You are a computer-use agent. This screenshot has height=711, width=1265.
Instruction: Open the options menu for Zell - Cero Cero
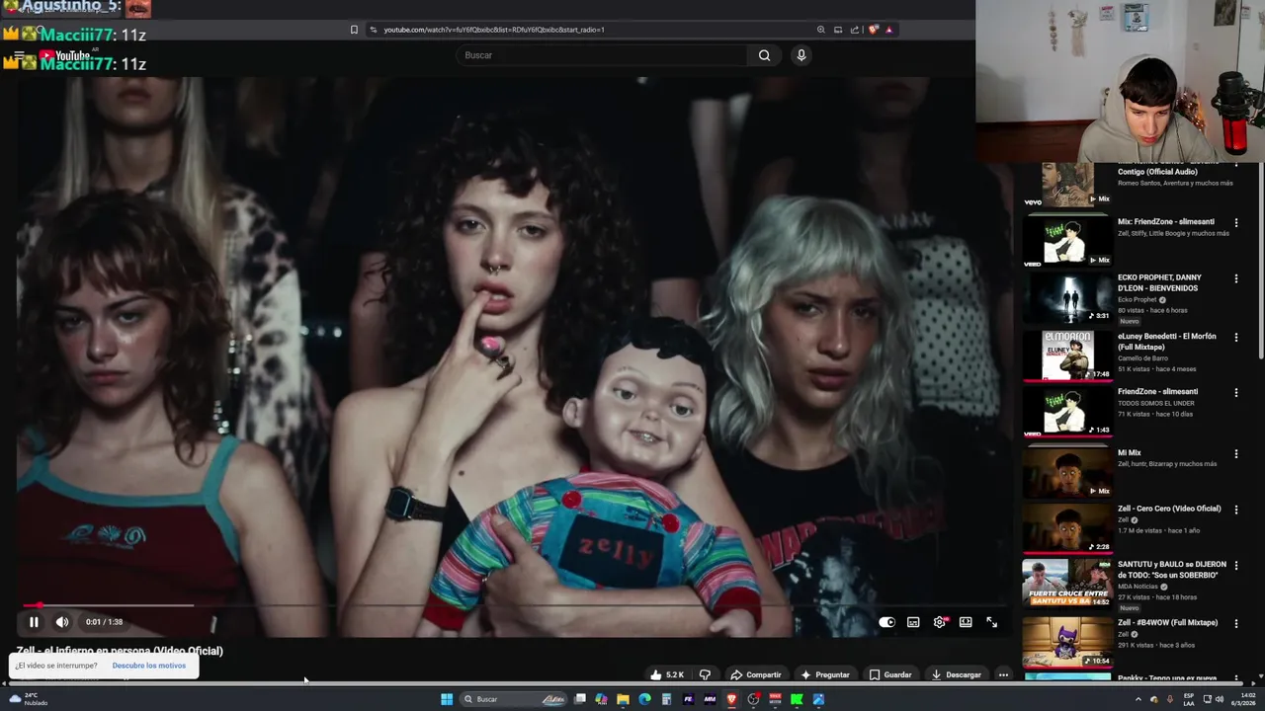click(1235, 510)
